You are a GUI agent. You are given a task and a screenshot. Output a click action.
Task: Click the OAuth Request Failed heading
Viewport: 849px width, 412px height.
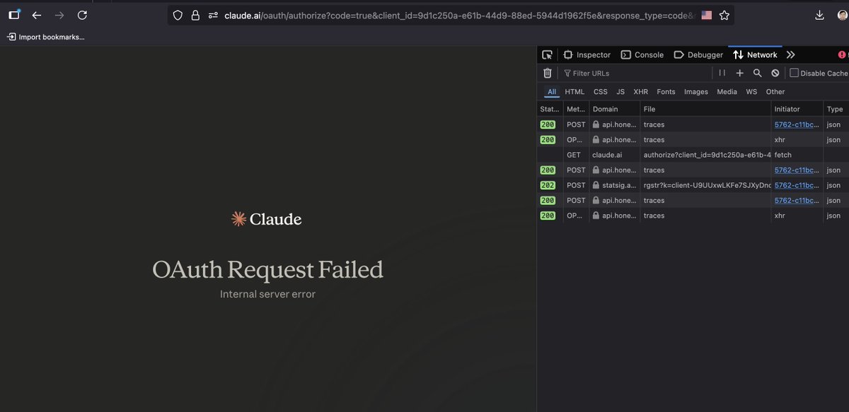[x=267, y=270]
